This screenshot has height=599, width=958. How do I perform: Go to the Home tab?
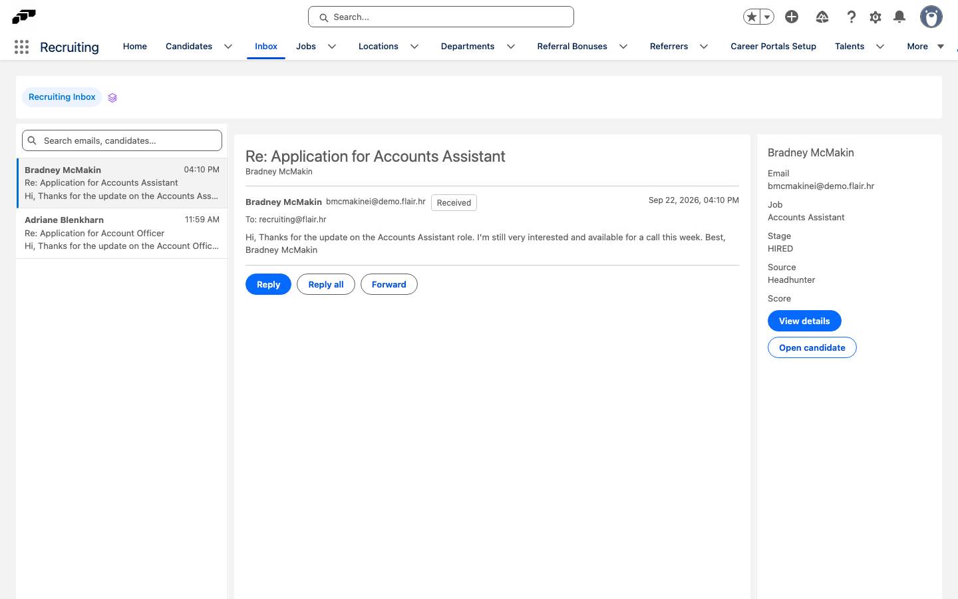(x=135, y=47)
